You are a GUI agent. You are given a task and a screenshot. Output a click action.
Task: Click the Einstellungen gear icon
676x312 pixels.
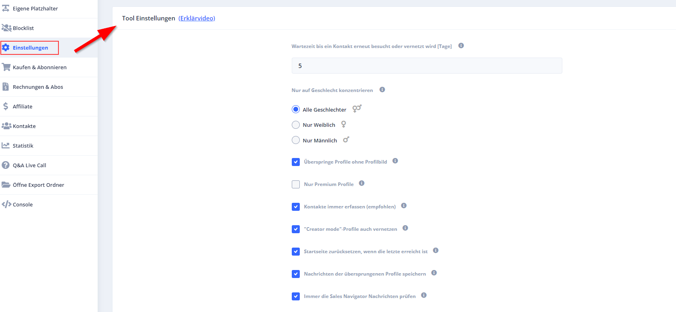[x=6, y=48]
